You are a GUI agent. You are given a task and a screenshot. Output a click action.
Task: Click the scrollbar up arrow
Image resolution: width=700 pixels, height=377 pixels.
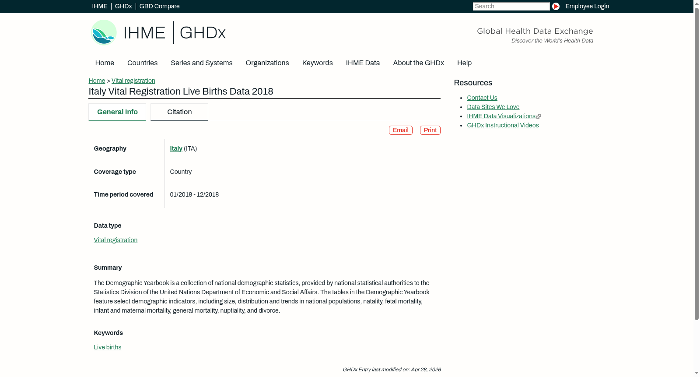696,3
